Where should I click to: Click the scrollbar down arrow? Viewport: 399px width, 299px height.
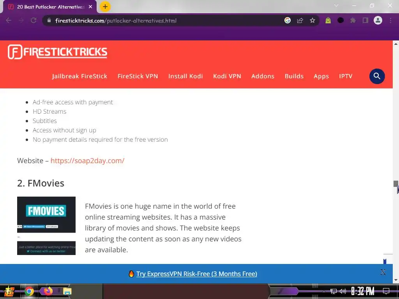point(396,280)
